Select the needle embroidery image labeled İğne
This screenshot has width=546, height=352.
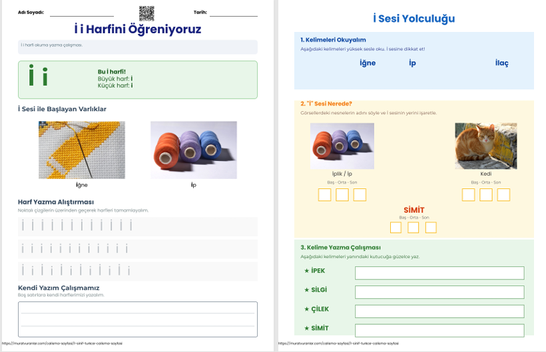(x=82, y=150)
